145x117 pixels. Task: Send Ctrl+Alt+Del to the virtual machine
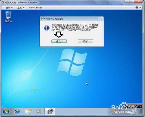tap(35, 8)
